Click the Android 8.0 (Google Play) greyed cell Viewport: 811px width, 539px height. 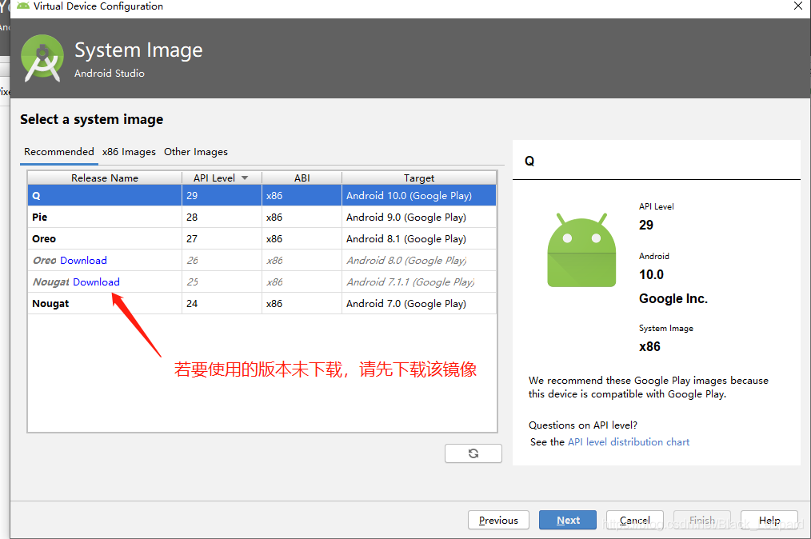[419, 260]
